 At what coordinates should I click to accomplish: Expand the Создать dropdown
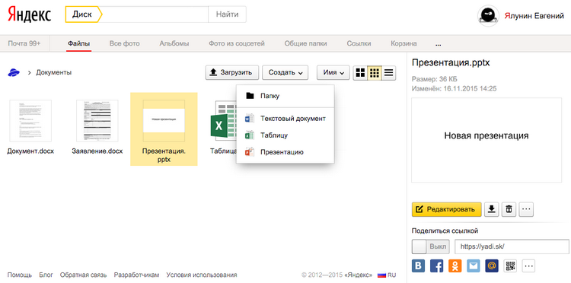click(285, 72)
